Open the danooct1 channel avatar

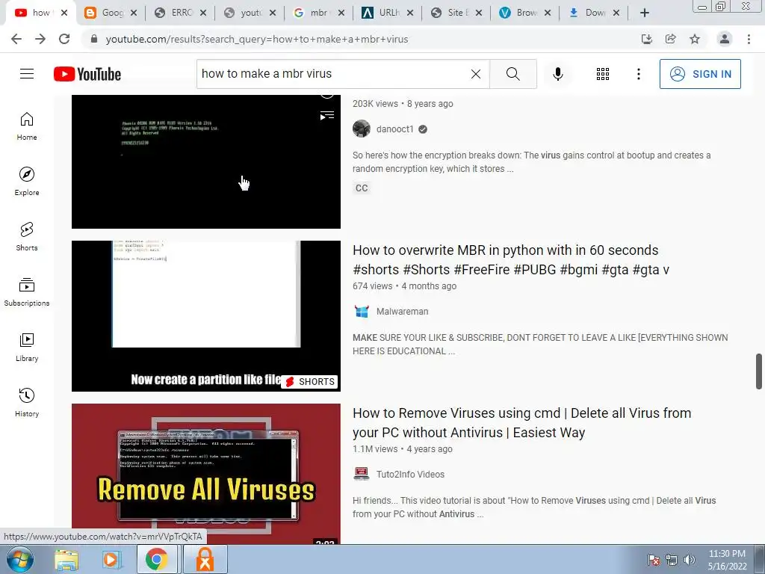pyautogui.click(x=362, y=129)
